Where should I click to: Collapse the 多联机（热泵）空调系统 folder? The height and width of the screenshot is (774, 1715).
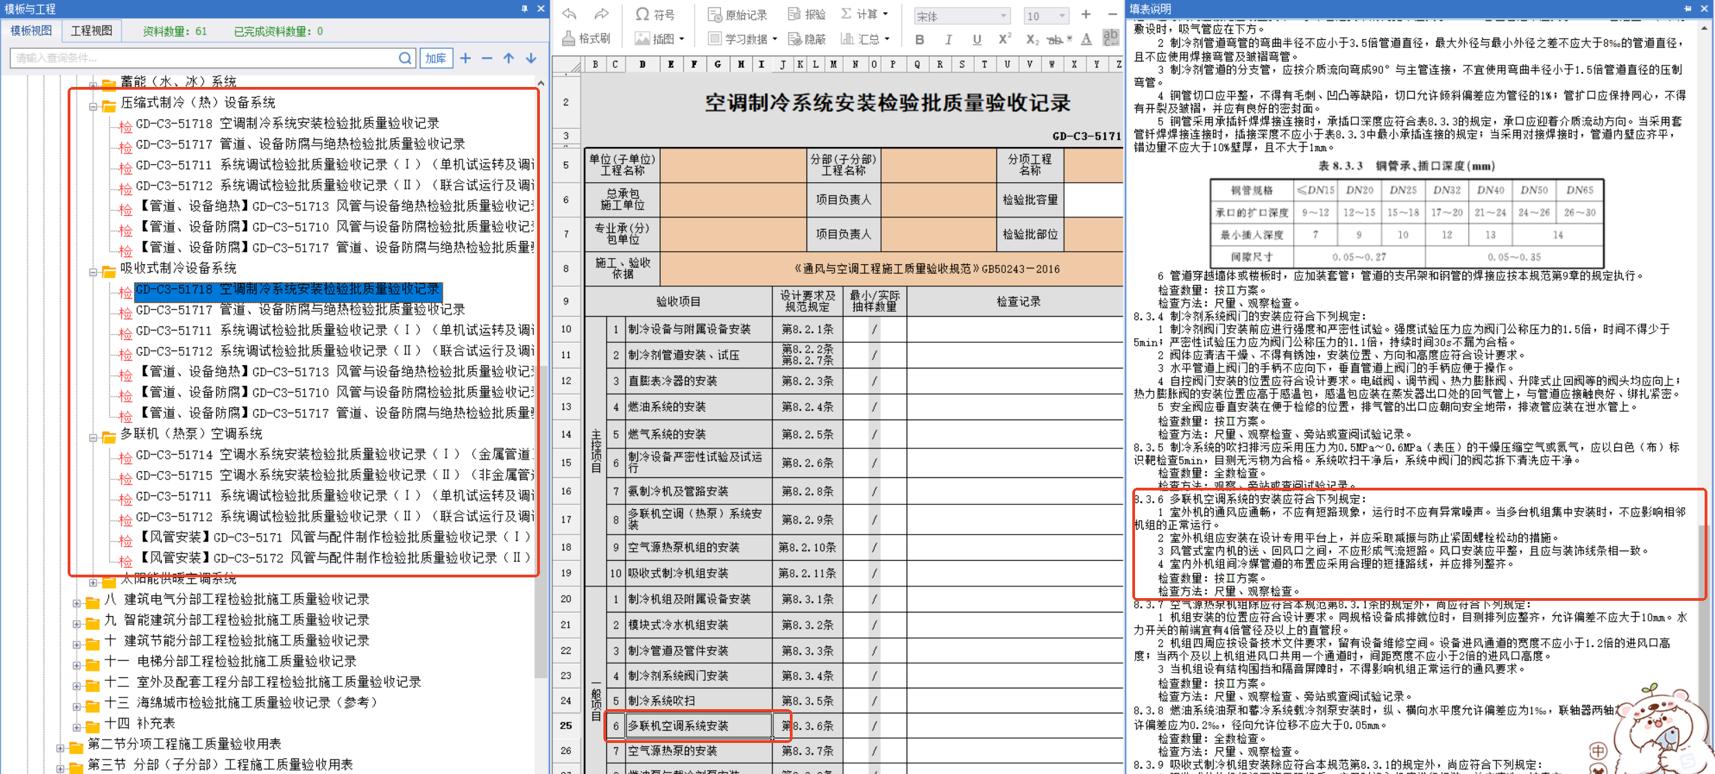93,438
